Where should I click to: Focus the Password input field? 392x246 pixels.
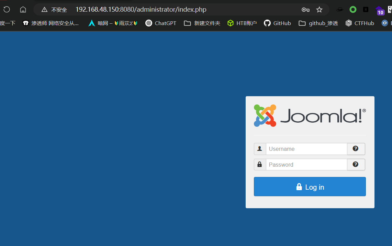pyautogui.click(x=306, y=165)
